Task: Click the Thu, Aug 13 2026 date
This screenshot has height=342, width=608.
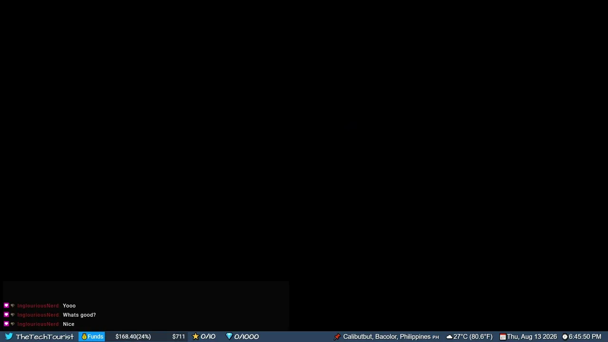Action: pos(532,337)
